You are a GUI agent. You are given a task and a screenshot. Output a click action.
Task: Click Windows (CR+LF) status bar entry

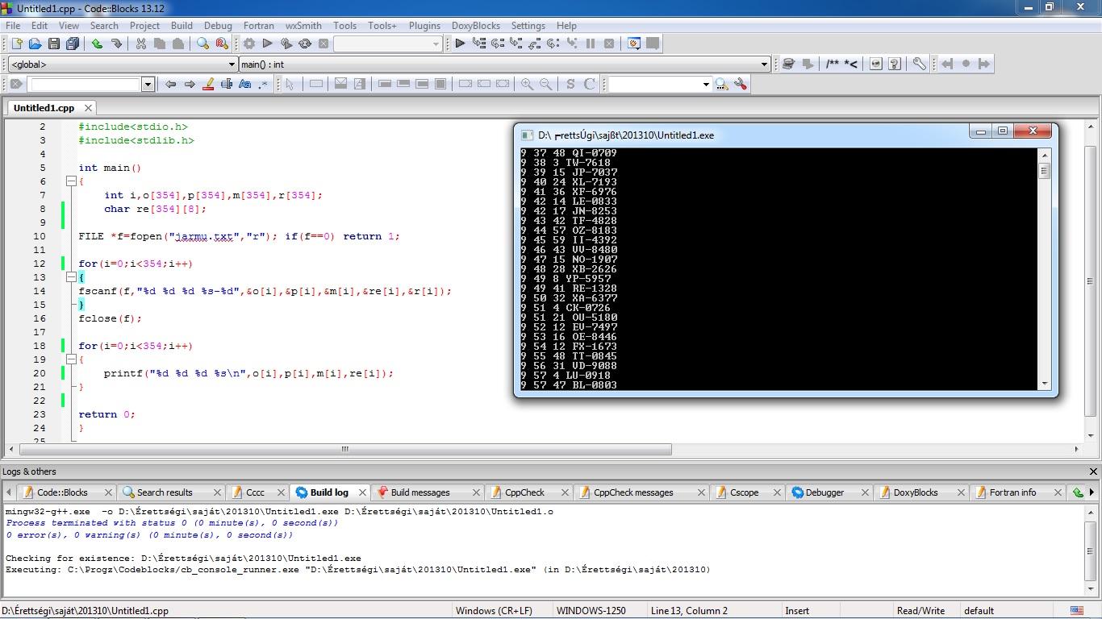coord(494,611)
